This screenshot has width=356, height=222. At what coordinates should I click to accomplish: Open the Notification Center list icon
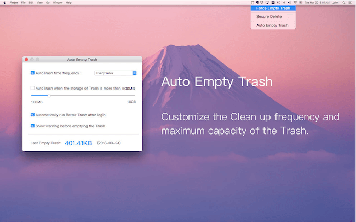[x=350, y=3]
